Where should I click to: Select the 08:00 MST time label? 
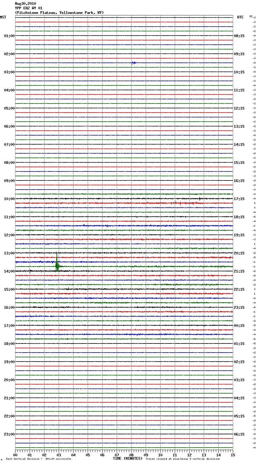(x=9, y=163)
